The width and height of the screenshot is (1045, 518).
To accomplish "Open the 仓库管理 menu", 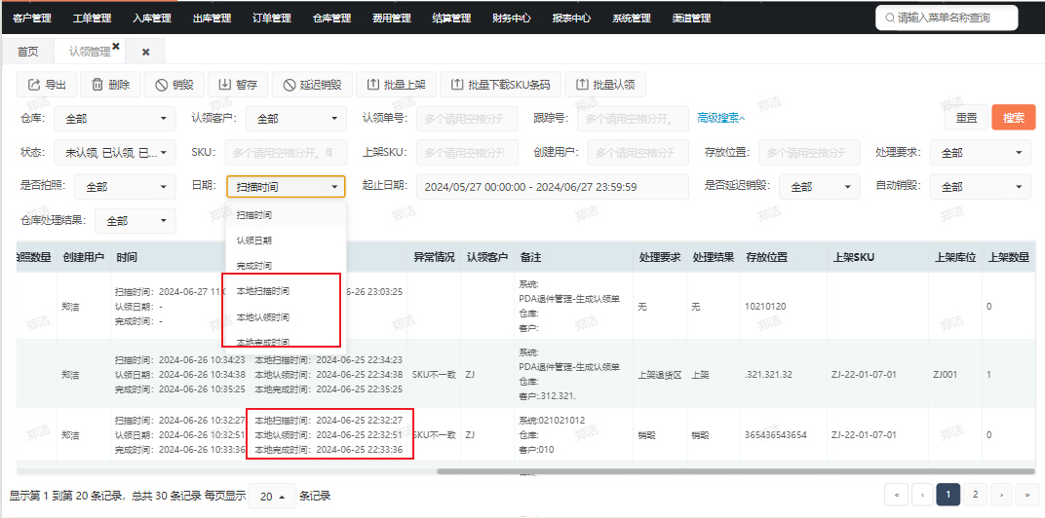I will (x=331, y=18).
